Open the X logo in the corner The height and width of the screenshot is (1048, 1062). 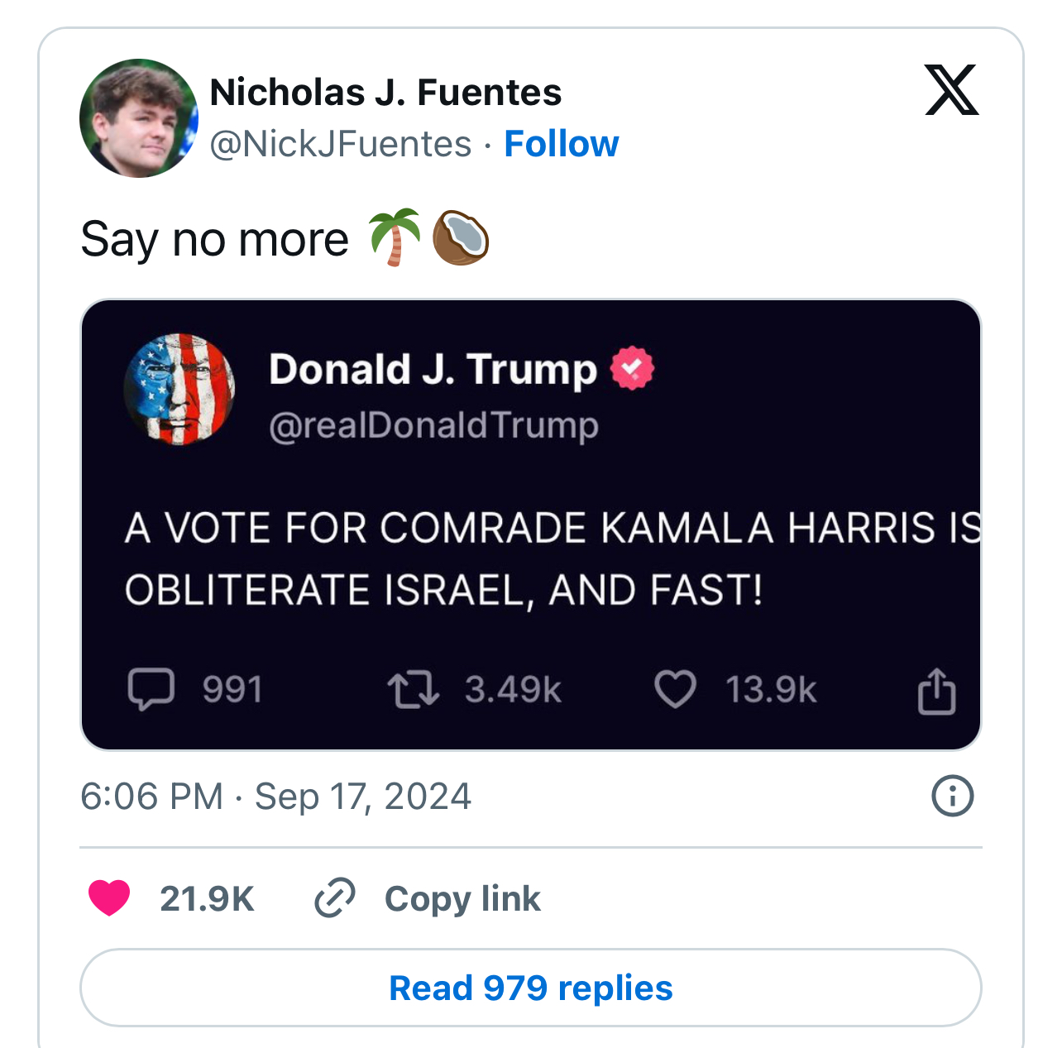951,89
